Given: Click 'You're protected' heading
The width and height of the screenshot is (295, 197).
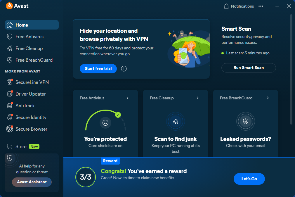Looking at the screenshot, I should tap(105, 139).
